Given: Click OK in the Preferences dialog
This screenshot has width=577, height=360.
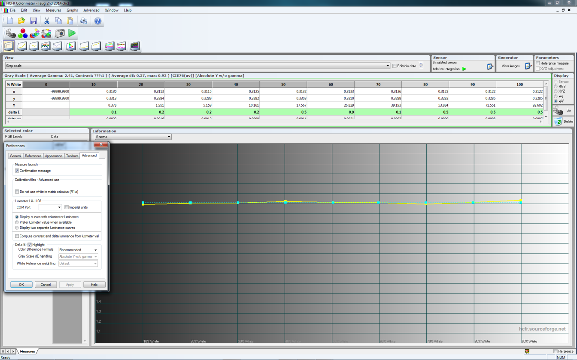Looking at the screenshot, I should coord(21,285).
